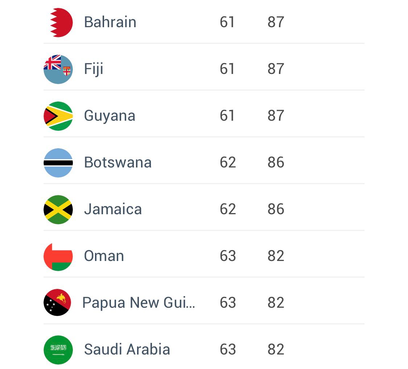The image size is (408, 369).
Task: Click the Jamaica country name
Action: coord(113,210)
